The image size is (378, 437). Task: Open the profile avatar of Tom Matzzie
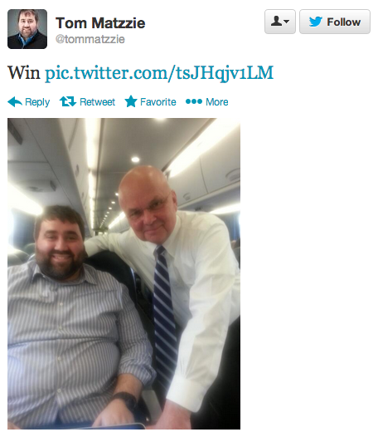click(27, 29)
